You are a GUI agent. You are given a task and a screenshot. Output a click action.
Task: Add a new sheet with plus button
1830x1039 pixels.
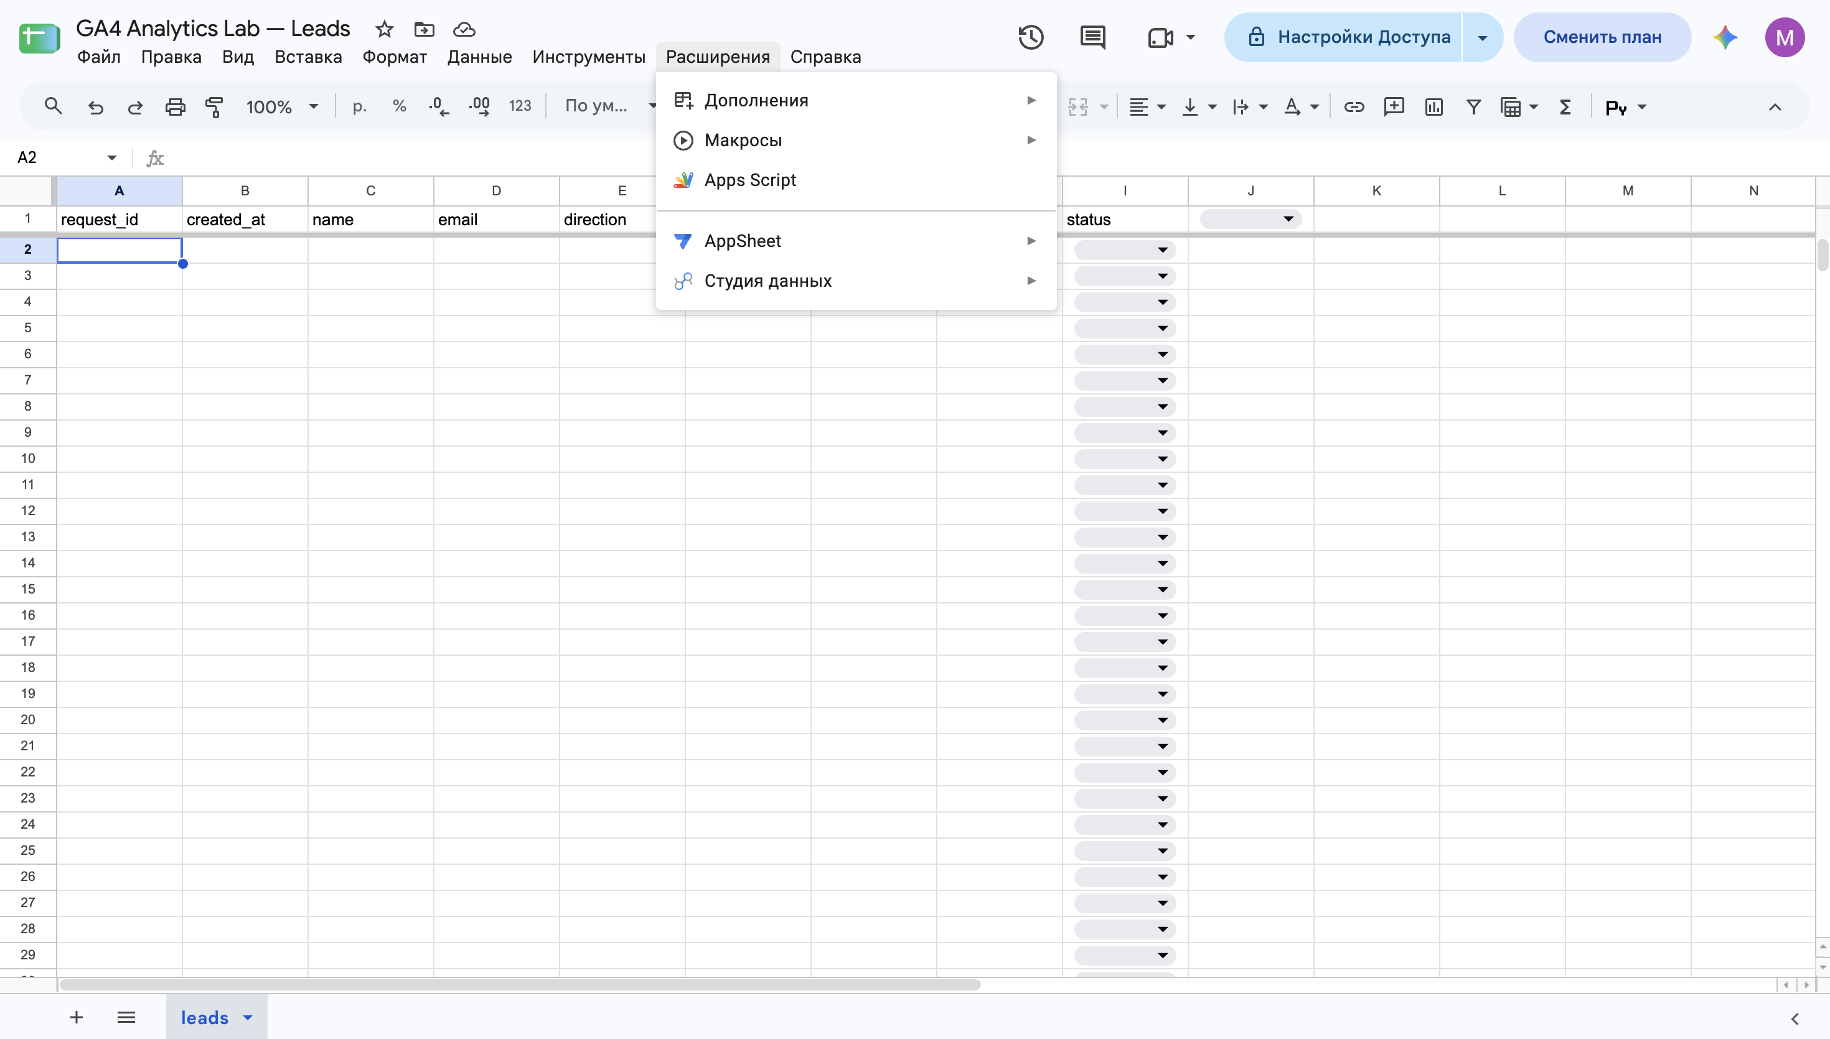pos(77,1018)
